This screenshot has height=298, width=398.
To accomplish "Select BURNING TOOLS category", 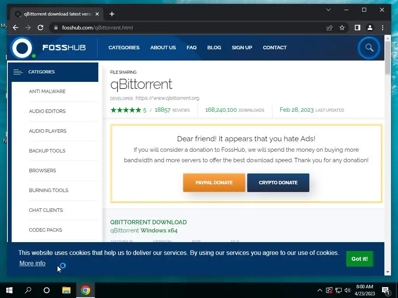I will 49,190.
